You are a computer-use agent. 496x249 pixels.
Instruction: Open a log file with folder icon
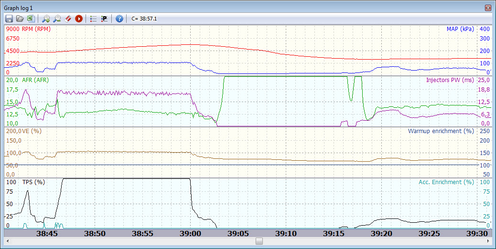(x=20, y=19)
